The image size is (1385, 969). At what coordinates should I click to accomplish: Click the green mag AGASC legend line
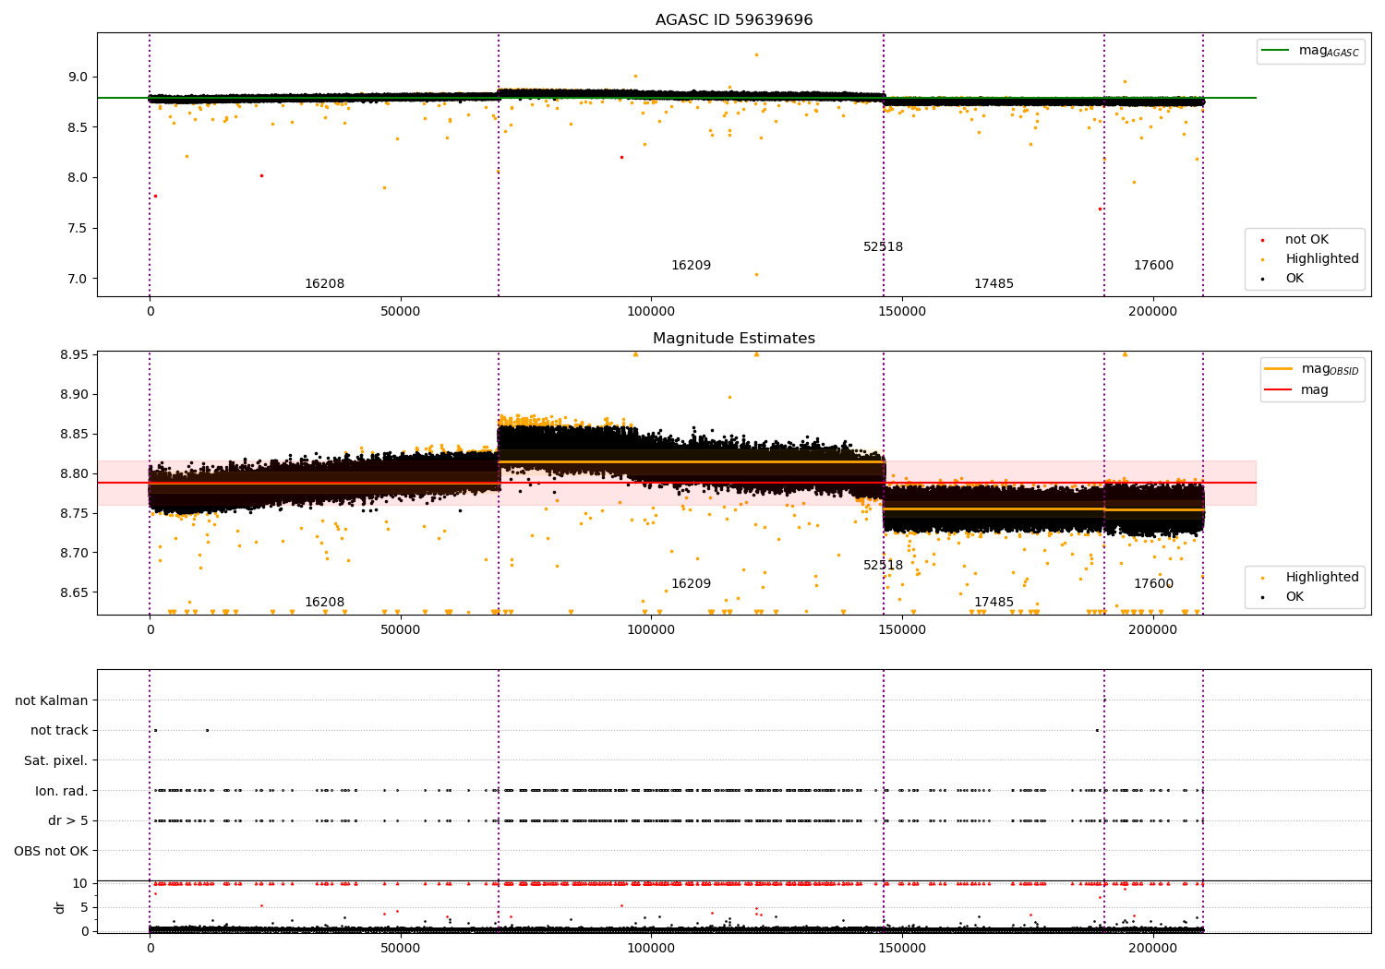click(x=1277, y=51)
